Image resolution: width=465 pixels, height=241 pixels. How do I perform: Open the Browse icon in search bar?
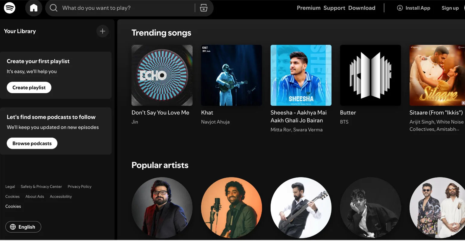click(x=204, y=8)
